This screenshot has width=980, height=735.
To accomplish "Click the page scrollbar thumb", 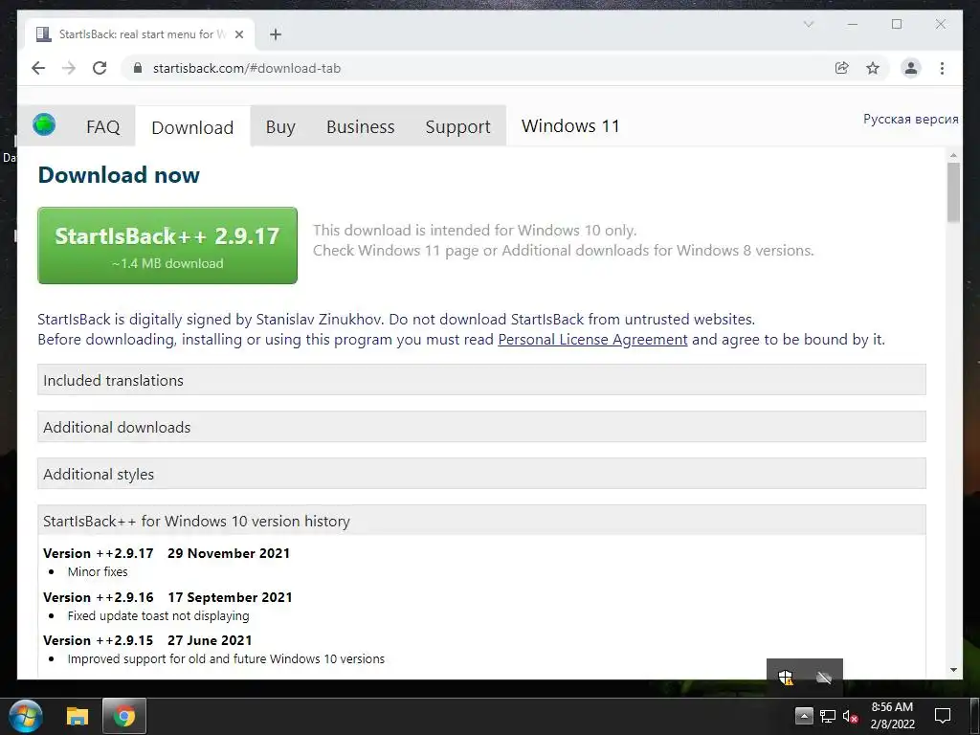I will click(953, 191).
